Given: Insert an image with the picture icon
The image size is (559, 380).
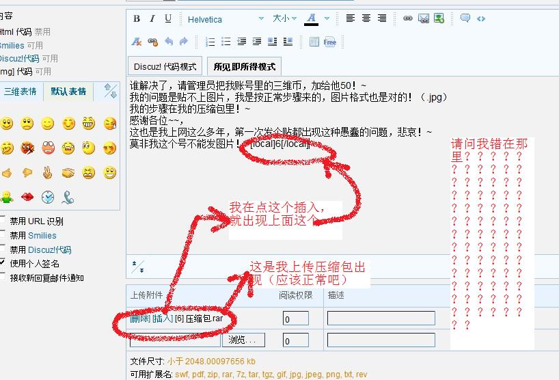Looking at the screenshot, I should pyautogui.click(x=439, y=18).
